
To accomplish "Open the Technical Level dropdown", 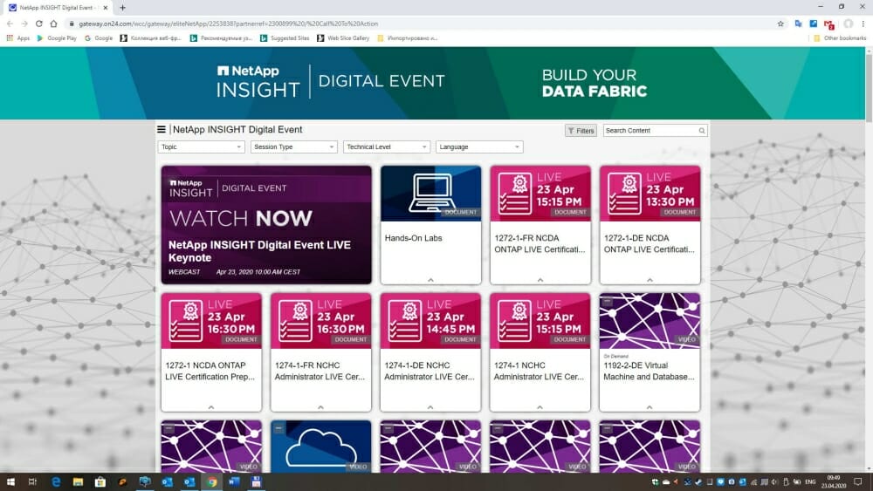I will tap(387, 147).
